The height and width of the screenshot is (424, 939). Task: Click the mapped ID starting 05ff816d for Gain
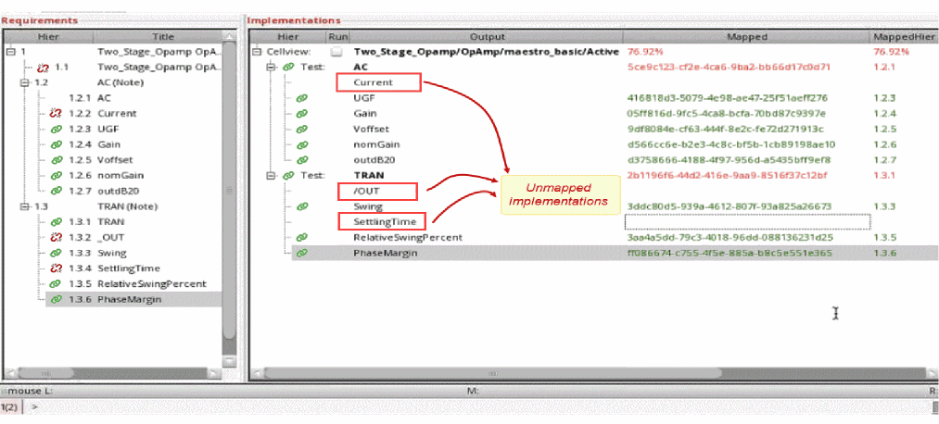coord(727,114)
